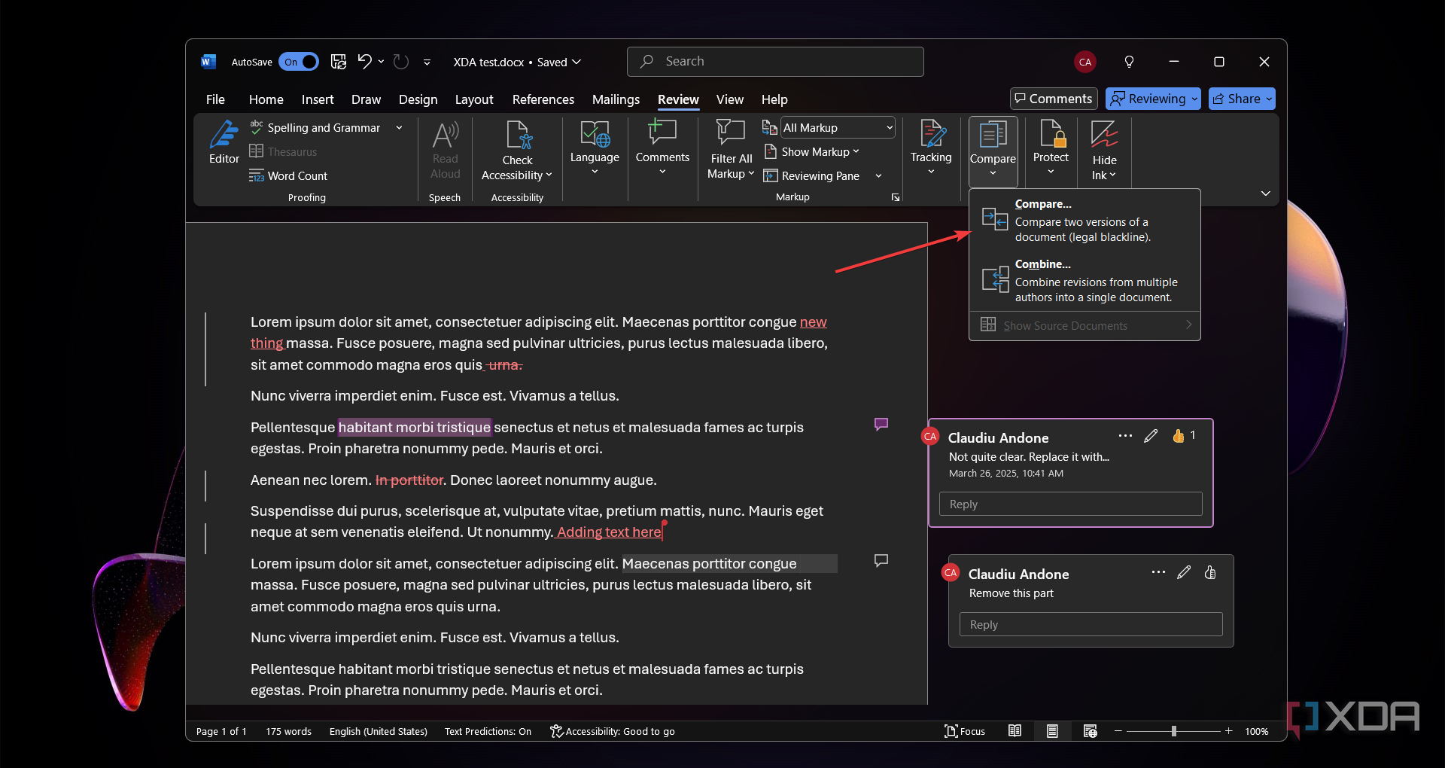Edit the 'Remove this part' comment
The image size is (1445, 768).
(x=1184, y=572)
